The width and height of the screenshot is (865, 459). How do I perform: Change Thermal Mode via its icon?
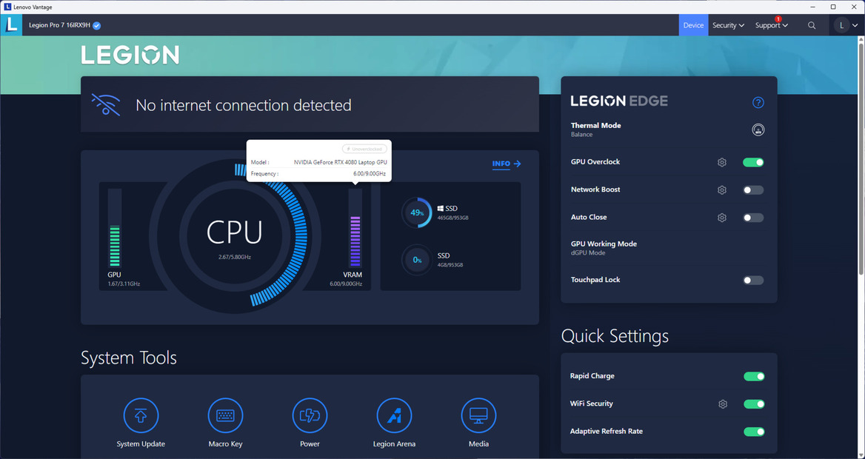(x=758, y=130)
